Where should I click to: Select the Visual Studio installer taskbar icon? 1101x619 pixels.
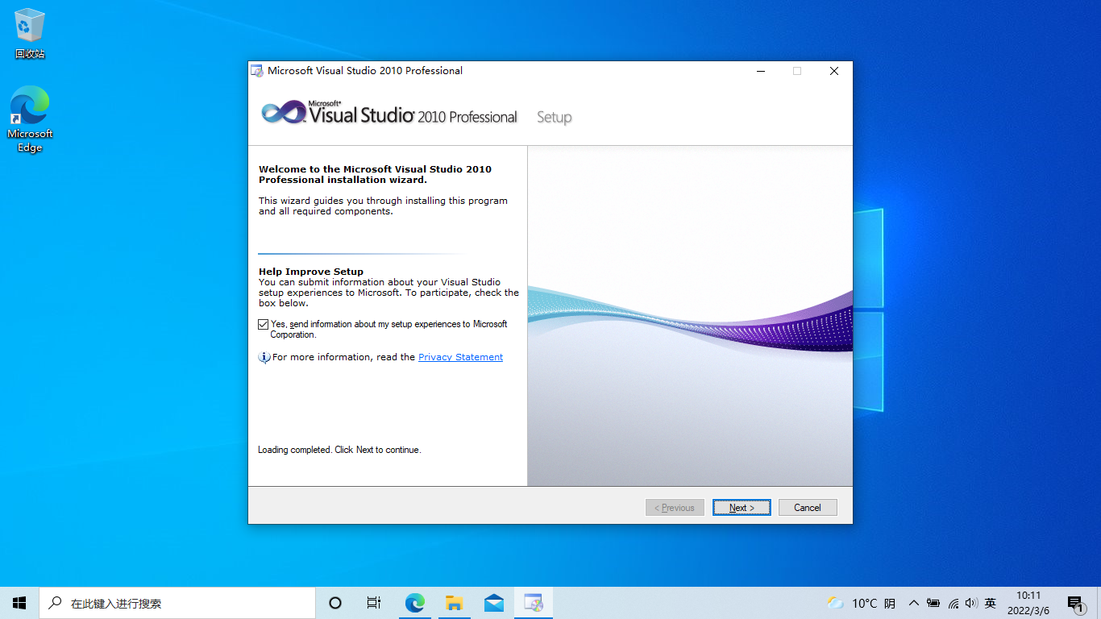[x=533, y=602]
